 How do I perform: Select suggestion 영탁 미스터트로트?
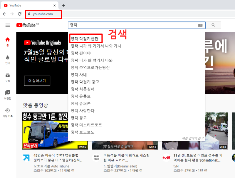point(86,125)
